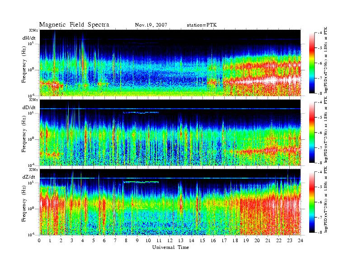
Task: Click the log(PSD) caption beside dD/dt colorbar
Action: tap(326, 129)
